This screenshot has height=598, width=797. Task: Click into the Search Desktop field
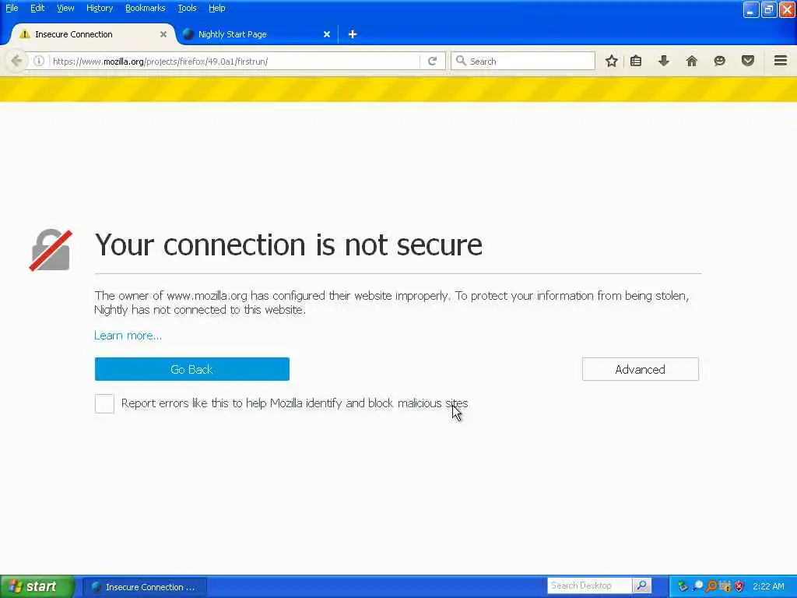590,586
